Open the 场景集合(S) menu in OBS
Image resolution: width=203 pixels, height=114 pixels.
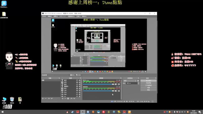pos(71,16)
